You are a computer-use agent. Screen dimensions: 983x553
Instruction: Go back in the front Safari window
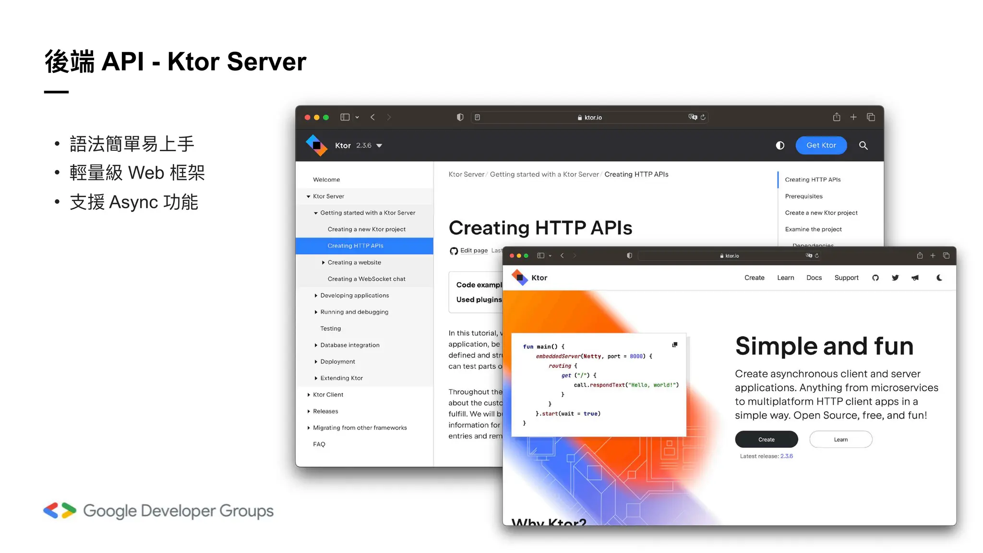(x=562, y=255)
